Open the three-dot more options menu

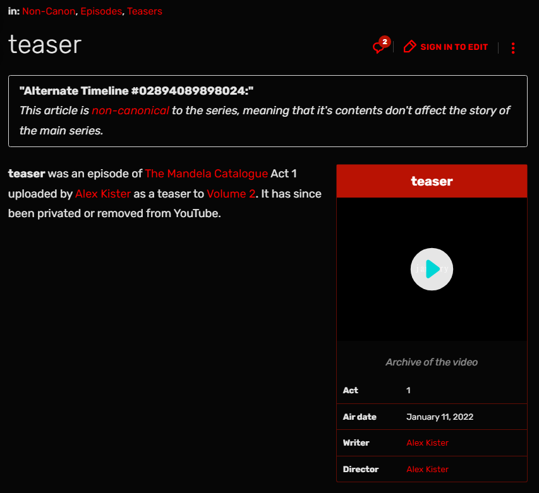513,48
